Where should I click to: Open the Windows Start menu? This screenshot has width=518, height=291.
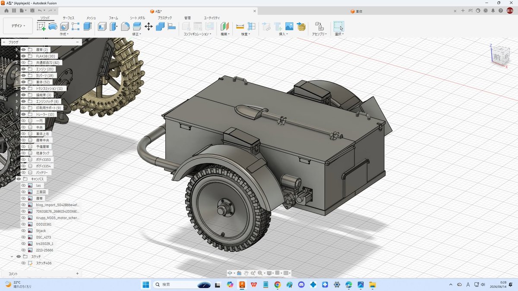[x=145, y=285]
